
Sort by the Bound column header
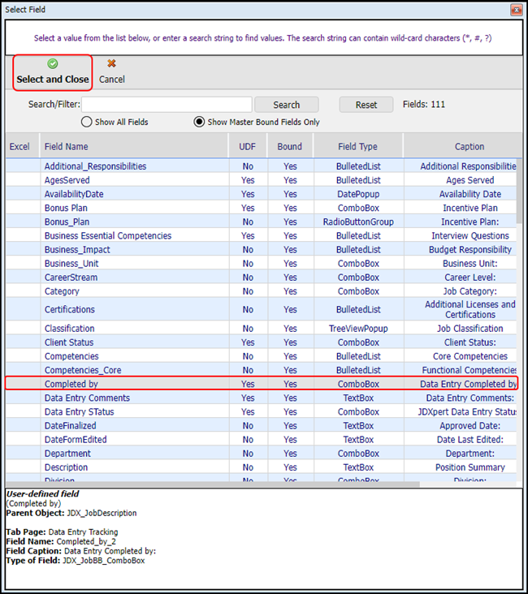coord(290,147)
